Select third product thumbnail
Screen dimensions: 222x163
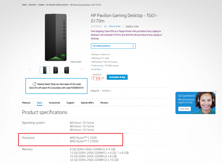67,70
